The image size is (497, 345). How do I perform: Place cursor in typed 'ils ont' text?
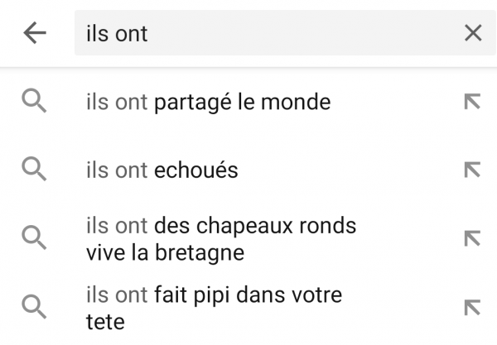pyautogui.click(x=117, y=33)
